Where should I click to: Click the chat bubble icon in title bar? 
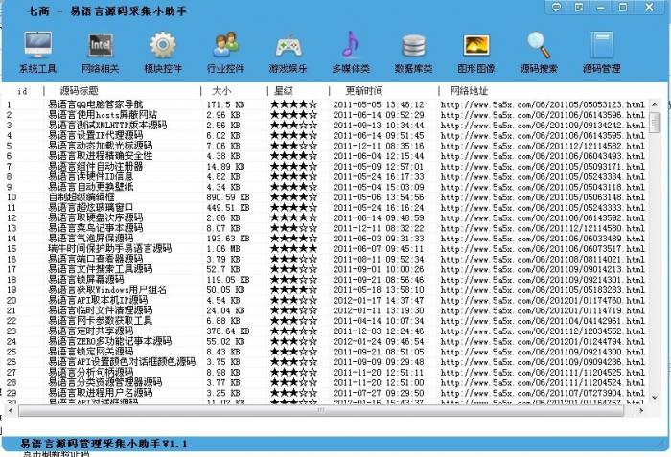[x=556, y=7]
